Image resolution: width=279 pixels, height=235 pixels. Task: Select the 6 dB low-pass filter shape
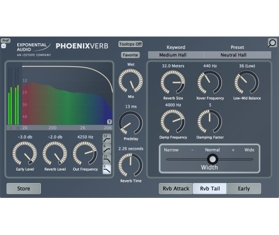(107, 169)
